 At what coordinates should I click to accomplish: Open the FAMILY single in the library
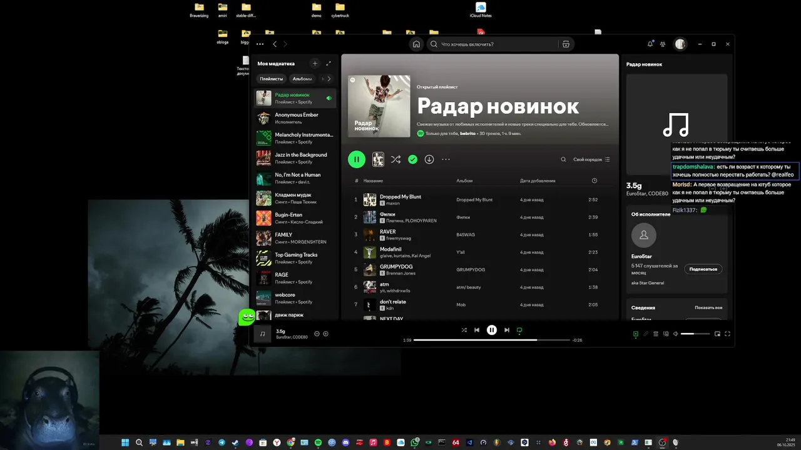[x=295, y=238]
